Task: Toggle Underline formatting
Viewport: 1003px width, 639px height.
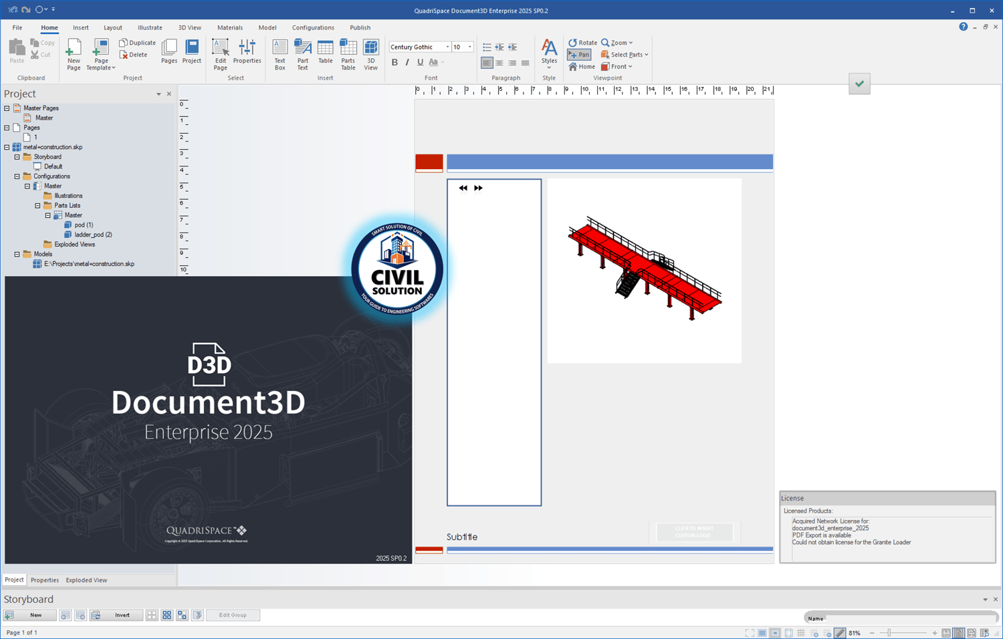Action: (x=420, y=63)
